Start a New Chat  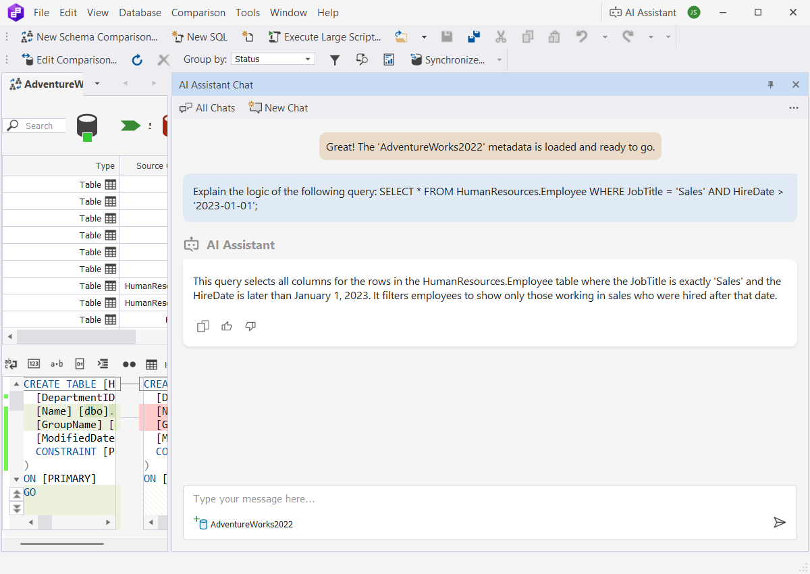(279, 107)
